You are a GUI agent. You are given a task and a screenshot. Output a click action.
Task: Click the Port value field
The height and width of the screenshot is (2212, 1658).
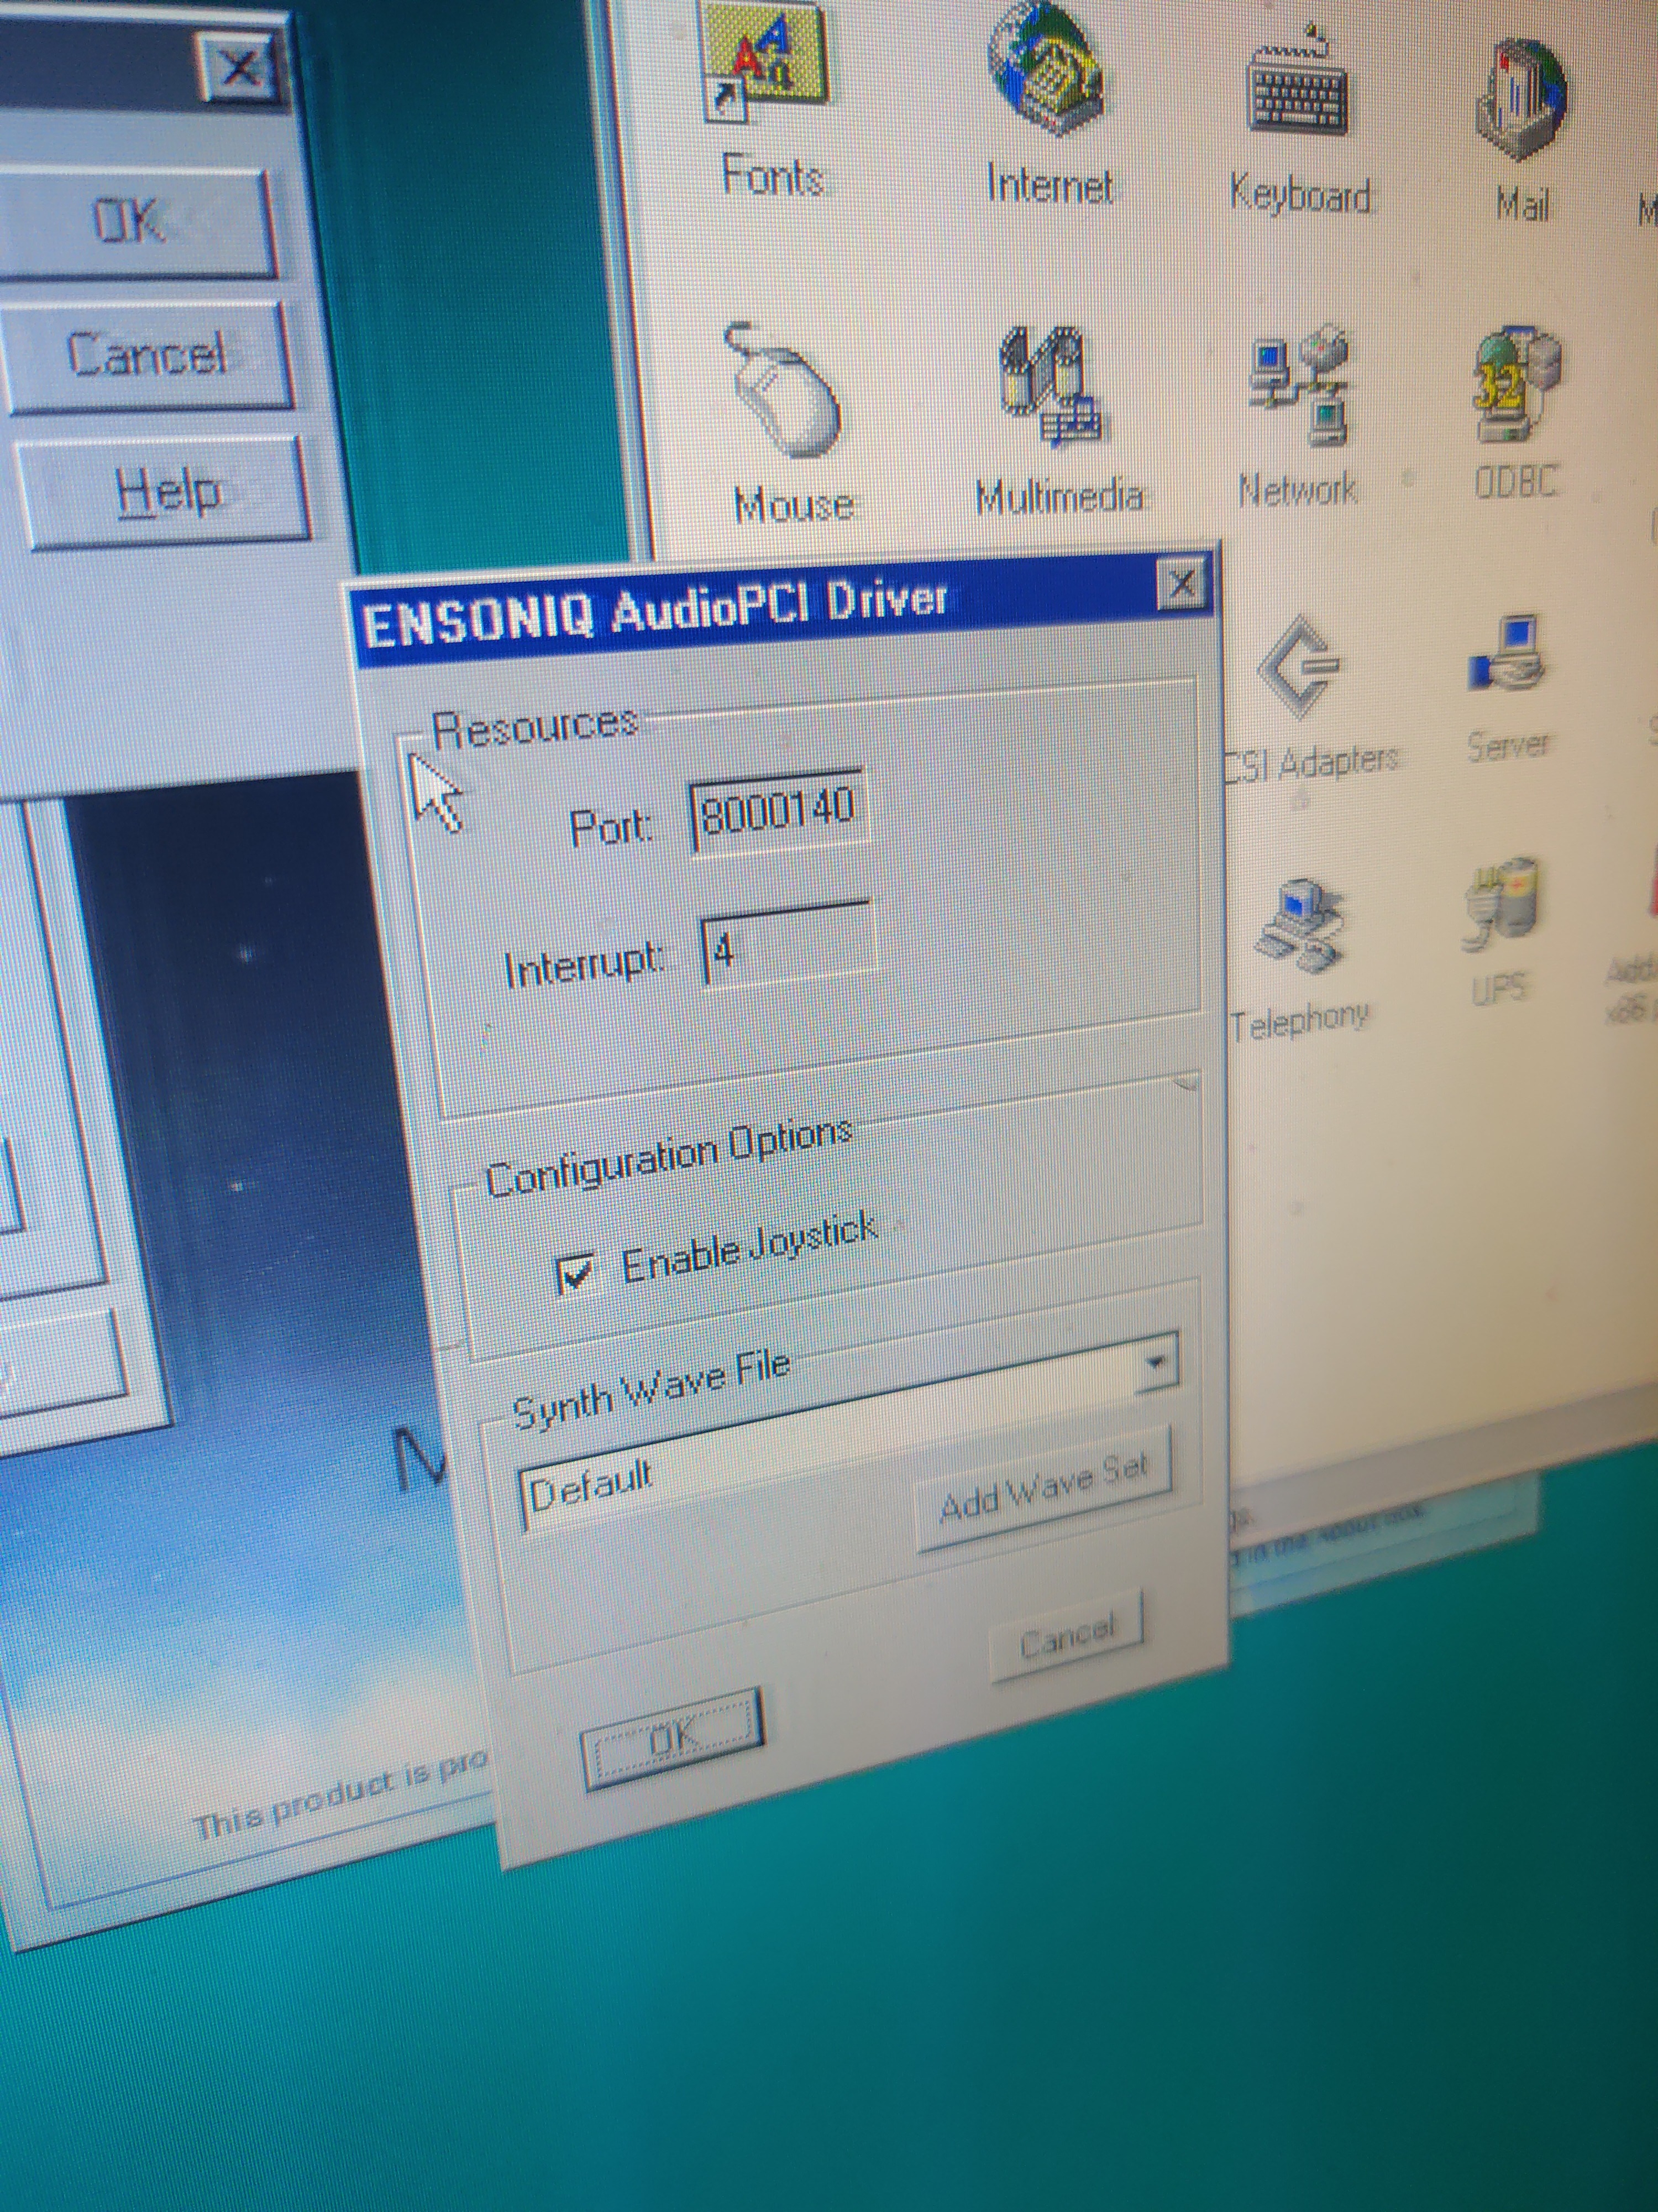click(x=778, y=811)
